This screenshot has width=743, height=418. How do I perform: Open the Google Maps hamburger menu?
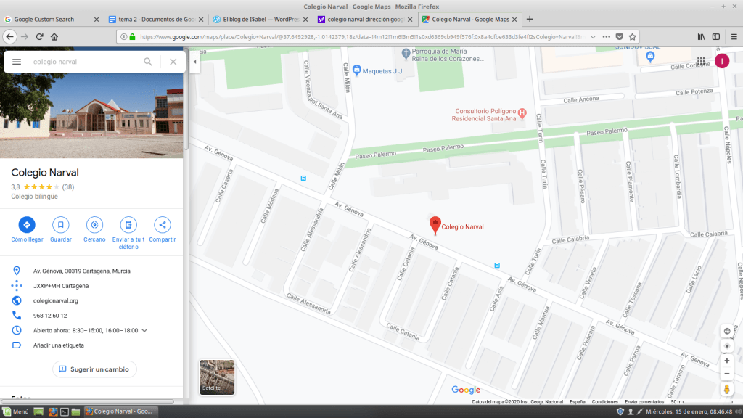coord(17,62)
